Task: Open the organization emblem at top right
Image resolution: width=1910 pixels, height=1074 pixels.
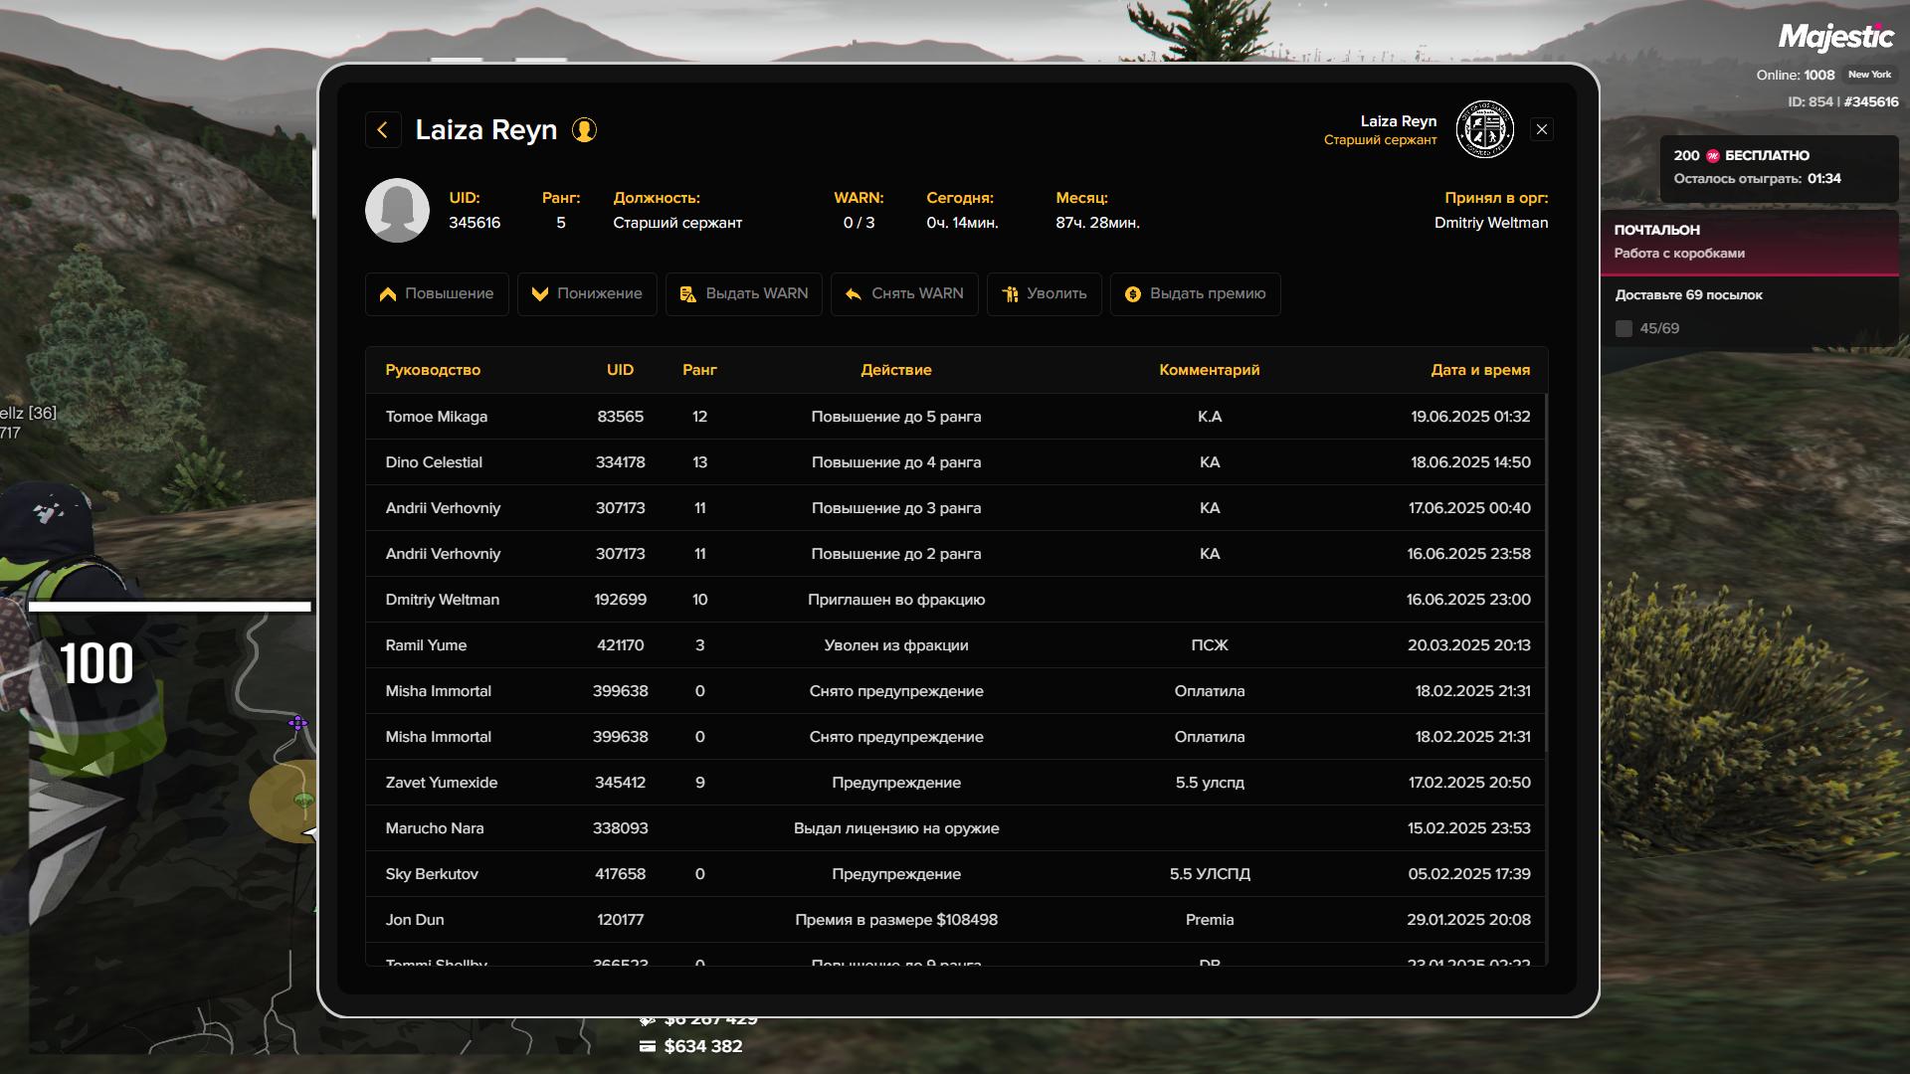Action: 1484,129
